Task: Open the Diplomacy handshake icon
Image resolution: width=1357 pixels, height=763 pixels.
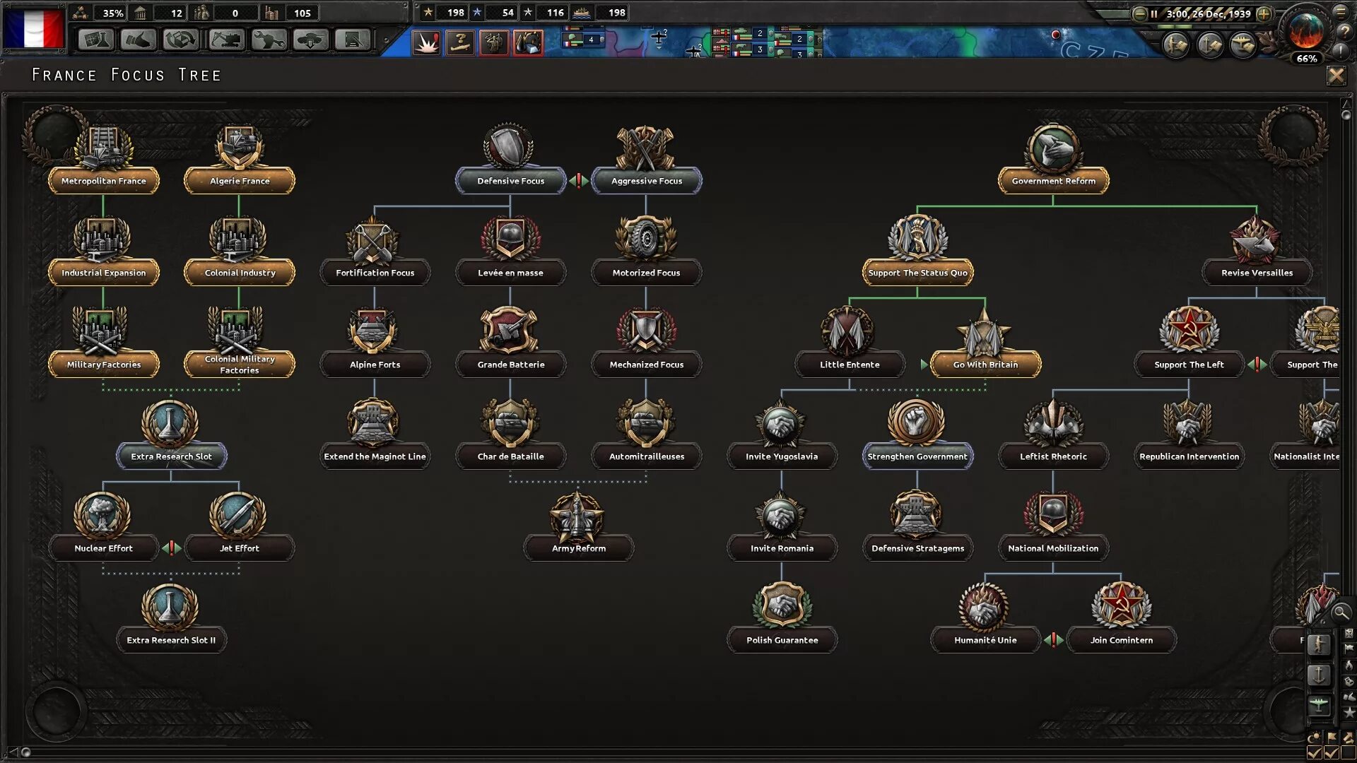Action: [x=139, y=40]
